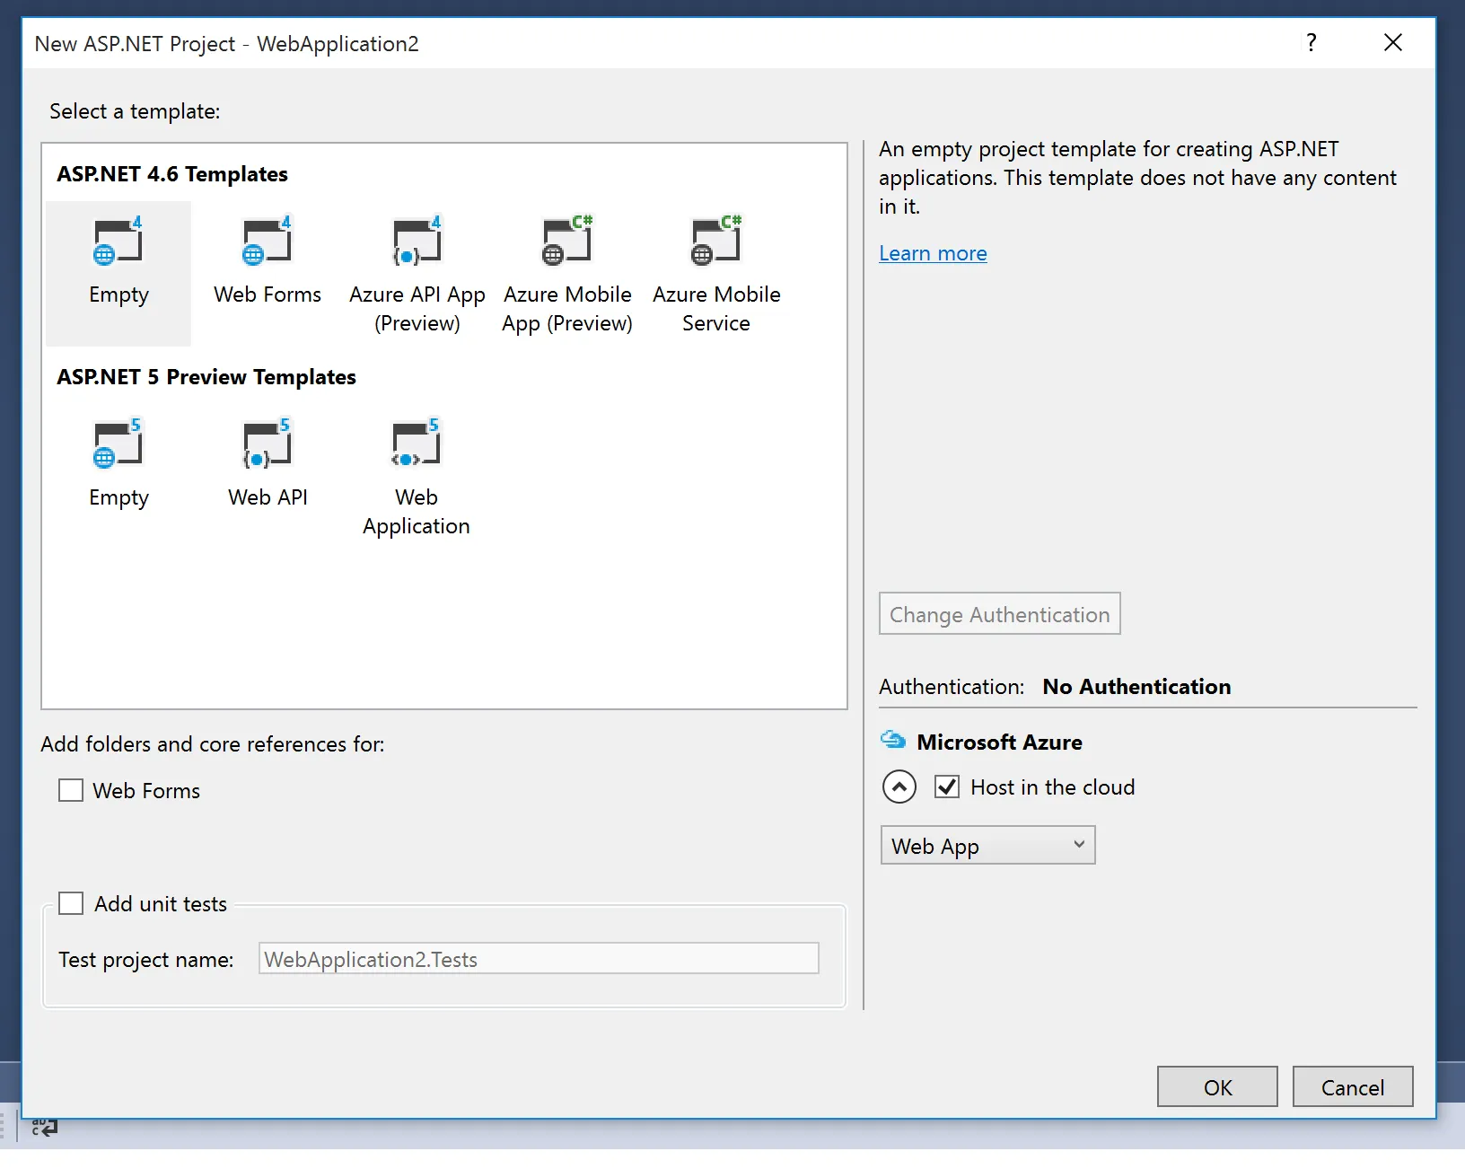Click the 'ASP.NET 4.6 Templates' heading
The width and height of the screenshot is (1465, 1169).
pos(172,174)
